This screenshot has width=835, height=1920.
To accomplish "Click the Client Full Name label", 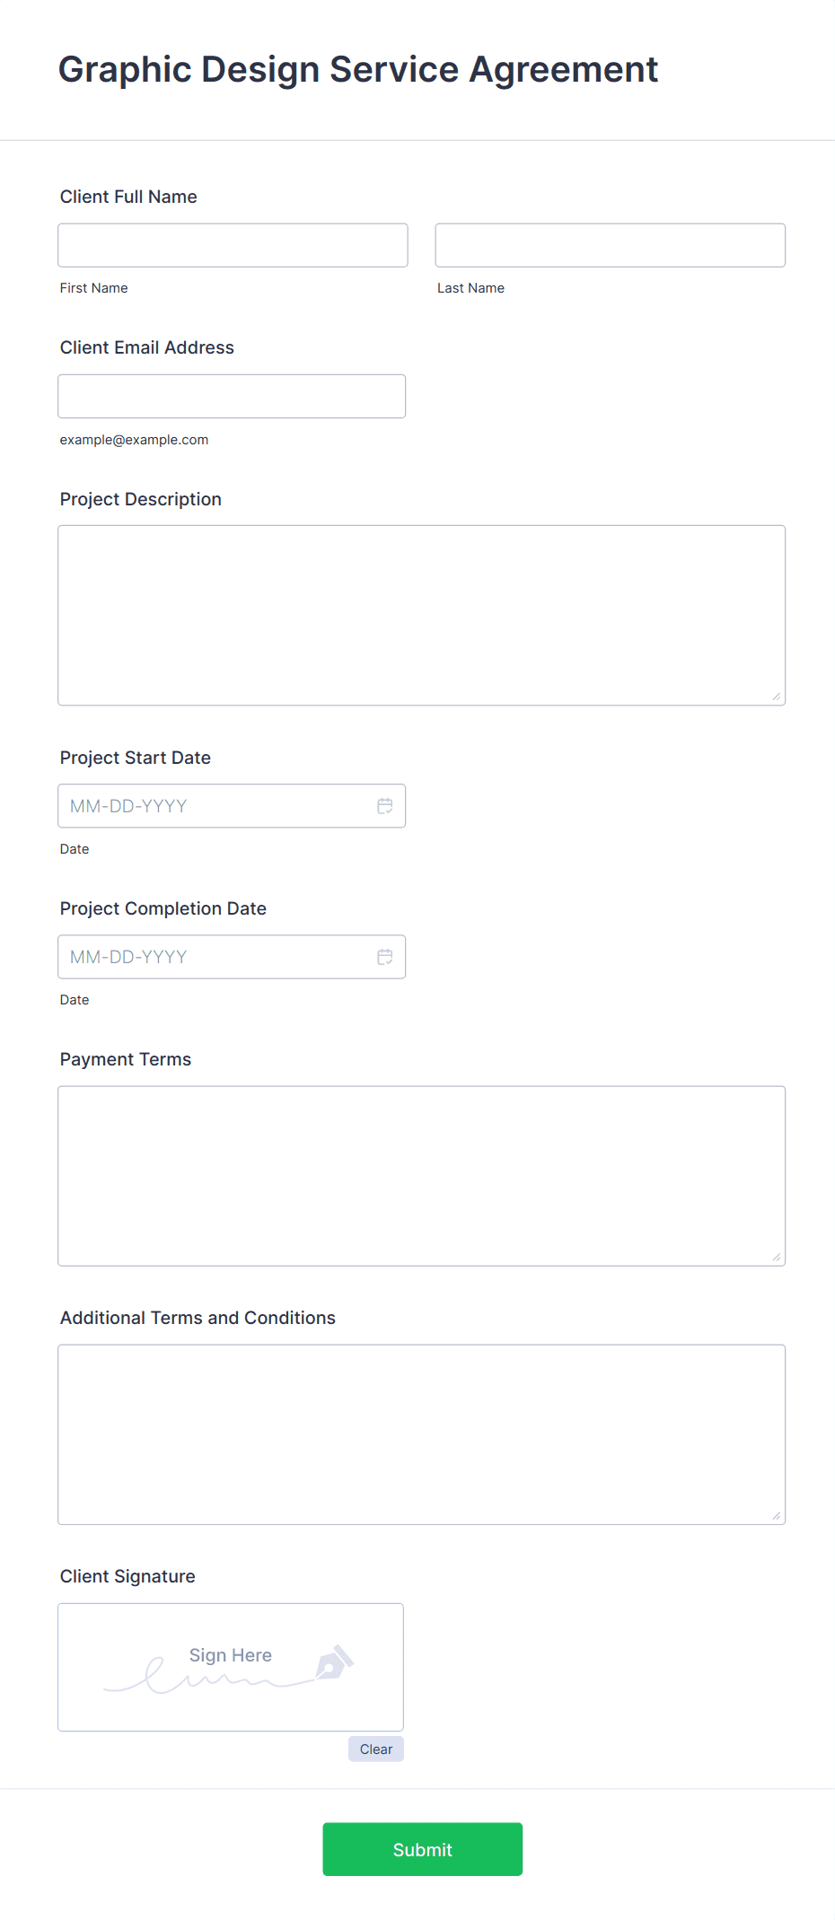I will pyautogui.click(x=128, y=197).
